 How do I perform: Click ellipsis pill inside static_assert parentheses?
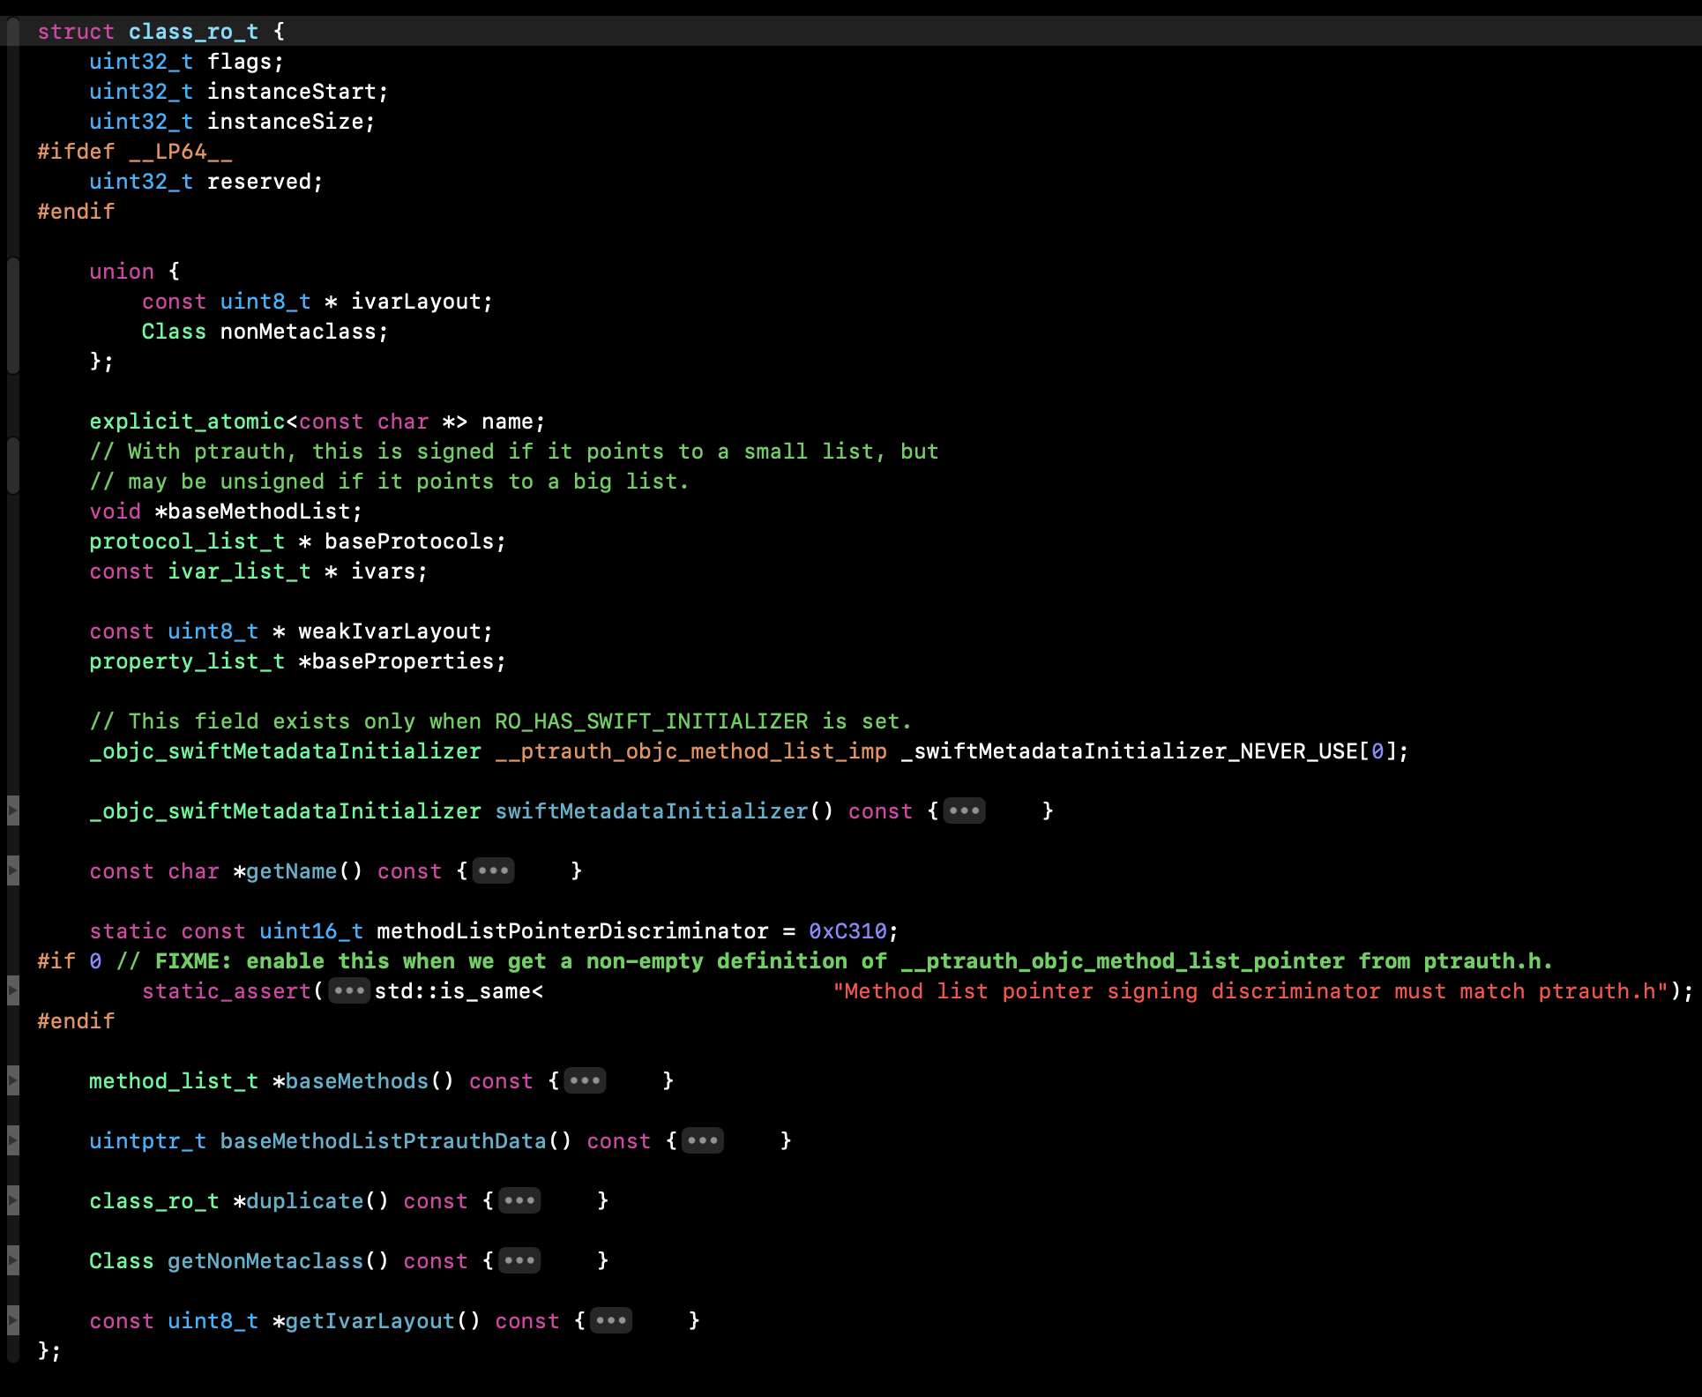point(348,990)
